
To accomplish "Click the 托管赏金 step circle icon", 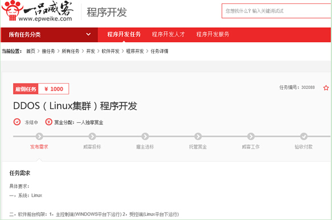I will click(198, 136).
